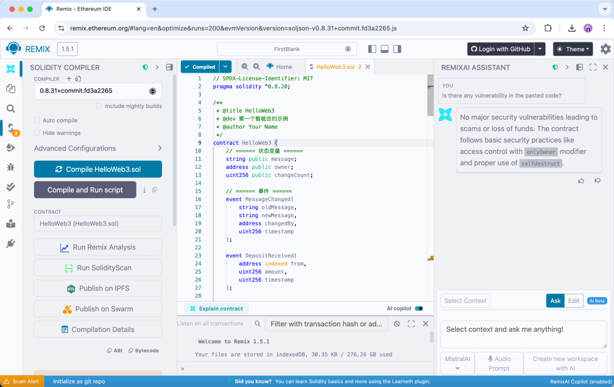Open the Plugin Manager plug icon
The height and width of the screenshot is (387, 614).
(x=11, y=243)
